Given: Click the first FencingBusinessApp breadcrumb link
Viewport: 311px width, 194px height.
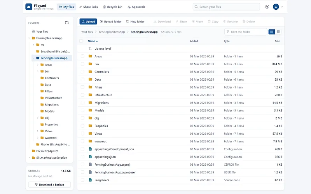Looking at the screenshot, I should (112, 32).
